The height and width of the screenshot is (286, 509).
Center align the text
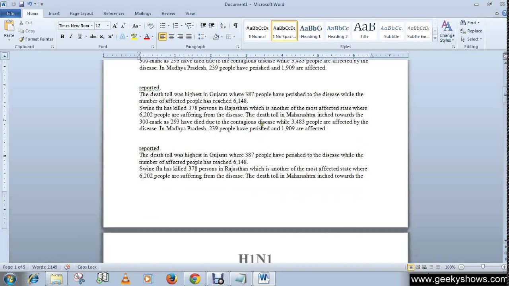click(x=171, y=37)
